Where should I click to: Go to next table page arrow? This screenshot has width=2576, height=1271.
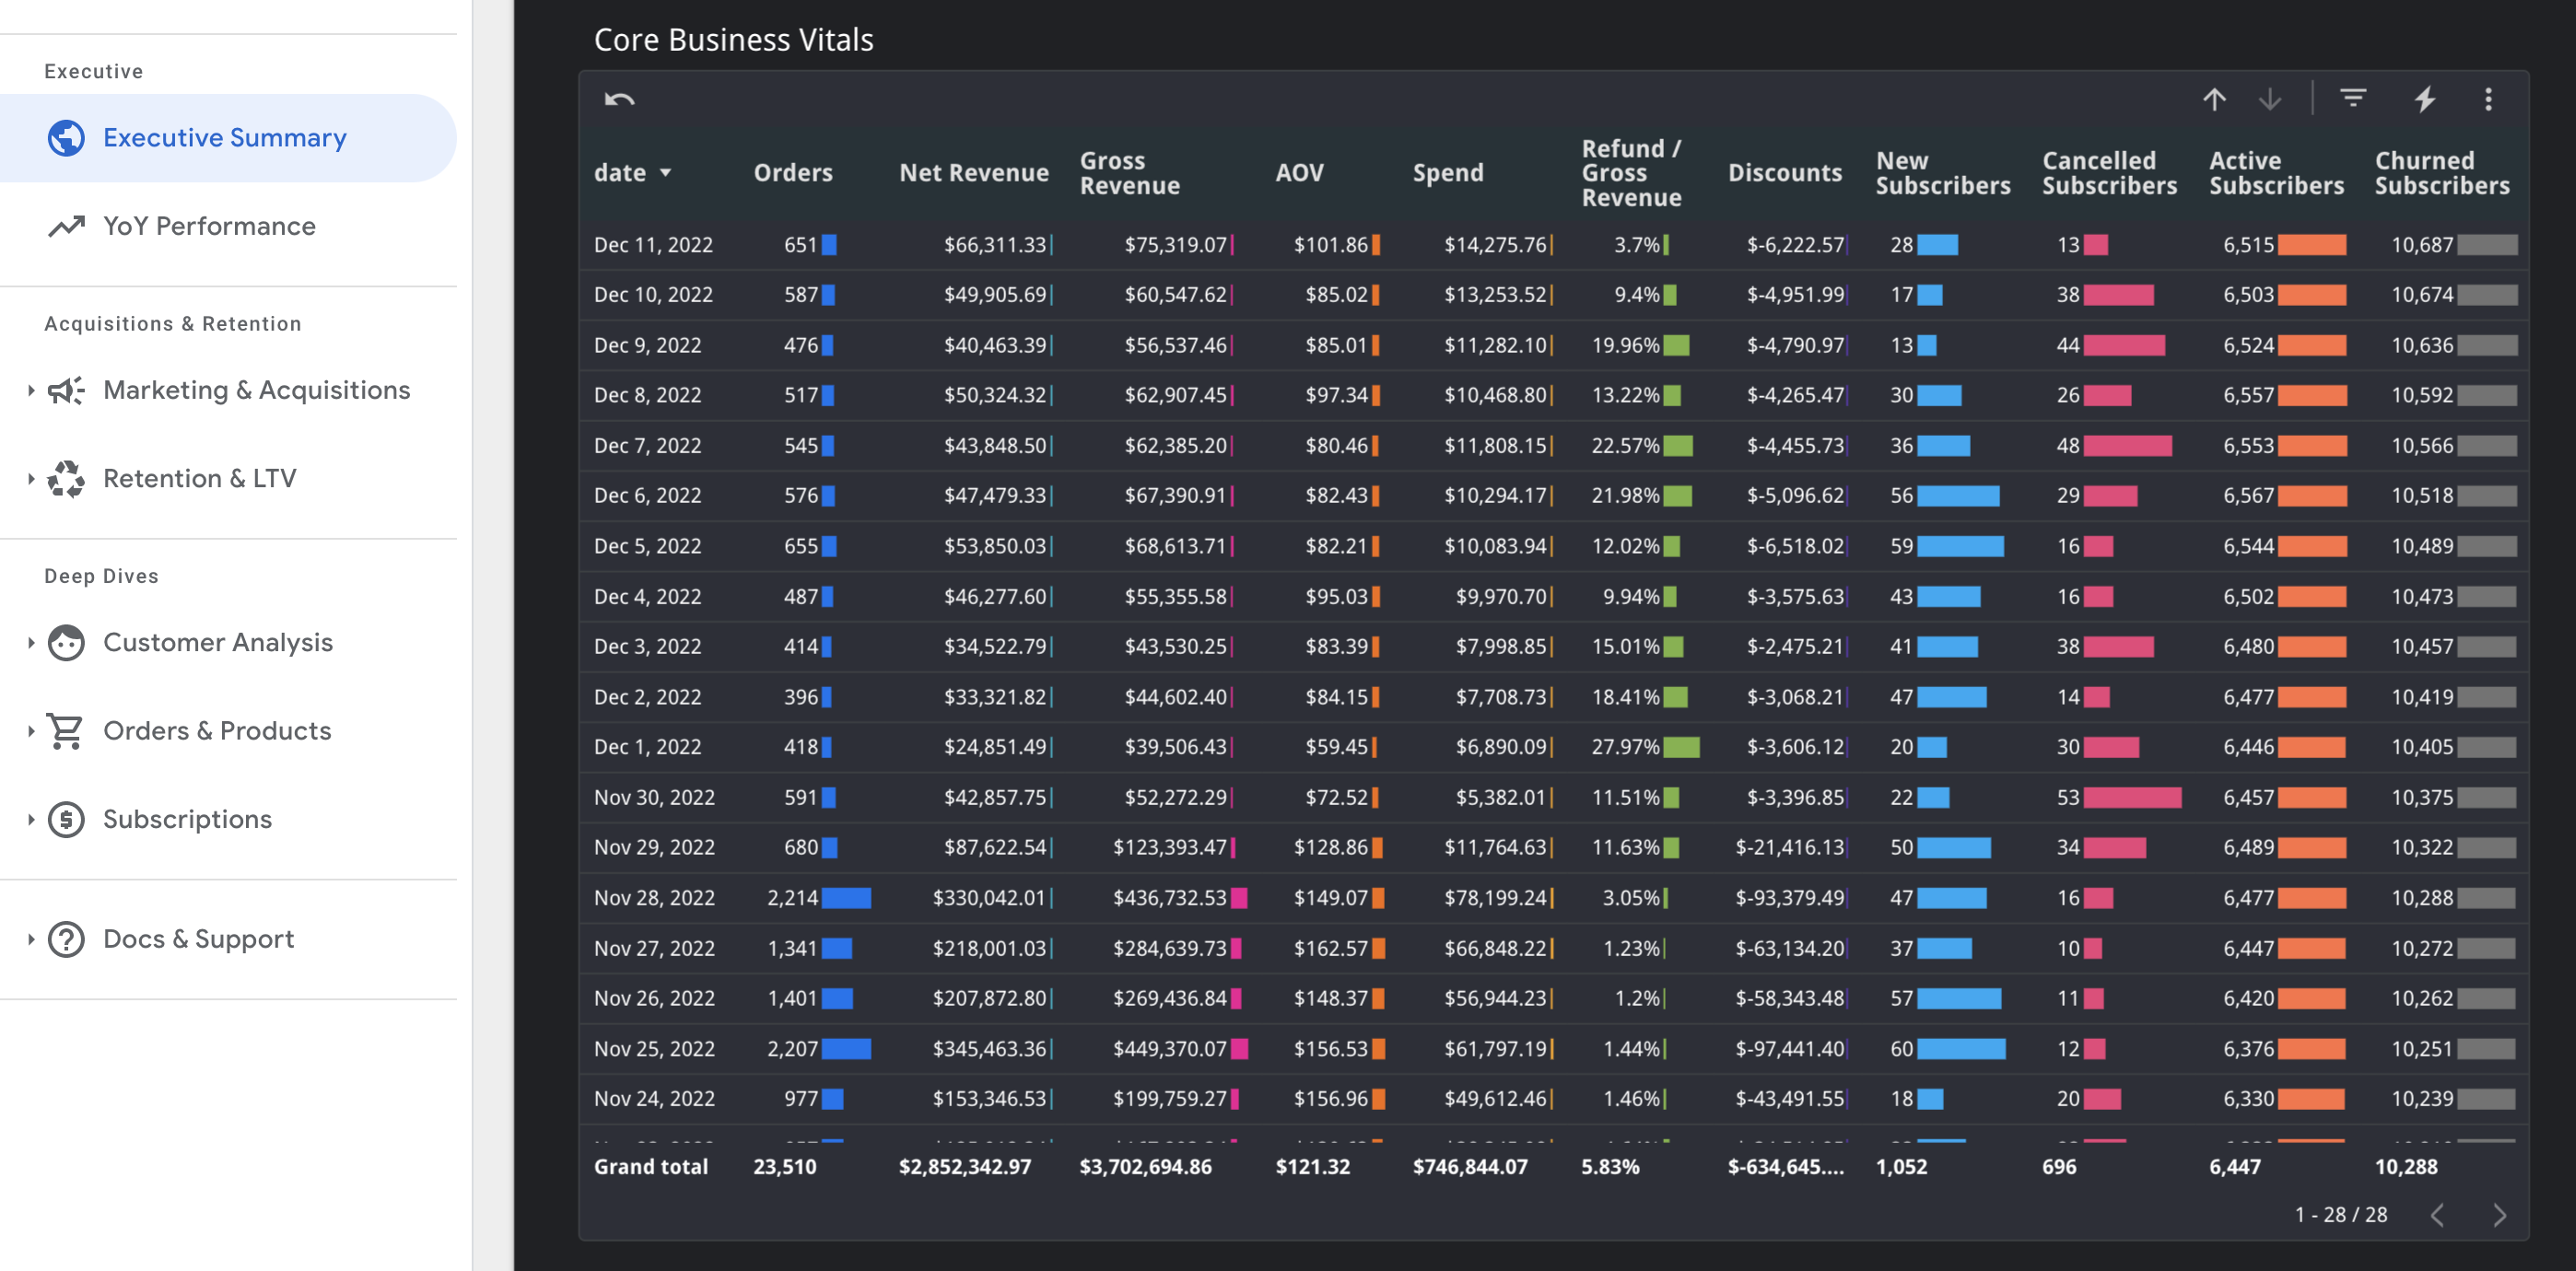pos(2499,1215)
